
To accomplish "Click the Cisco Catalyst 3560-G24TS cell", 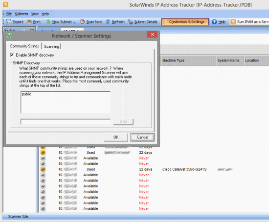I will point(184,169).
